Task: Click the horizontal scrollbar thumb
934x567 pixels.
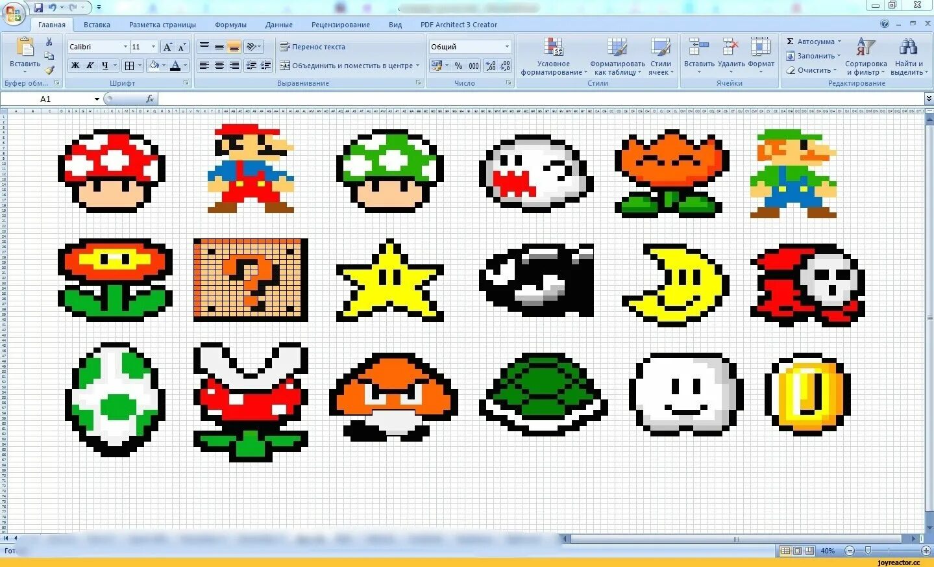Action: (736, 538)
